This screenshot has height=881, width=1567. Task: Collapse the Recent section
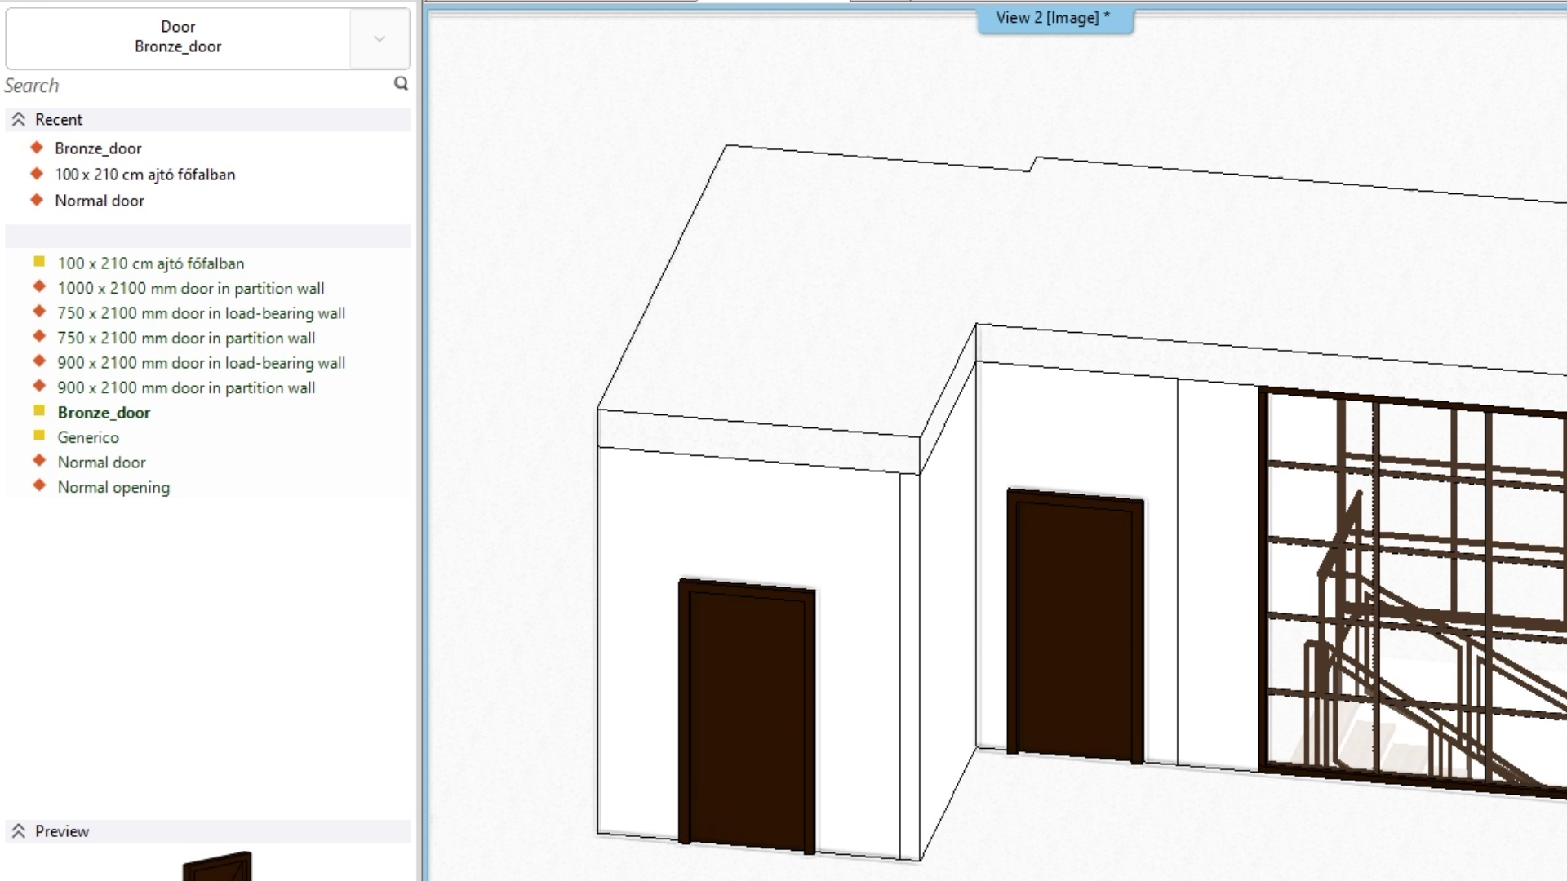pyautogui.click(x=19, y=120)
